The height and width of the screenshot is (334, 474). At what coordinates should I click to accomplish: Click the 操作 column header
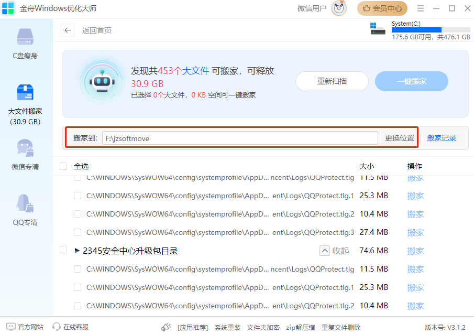click(414, 166)
